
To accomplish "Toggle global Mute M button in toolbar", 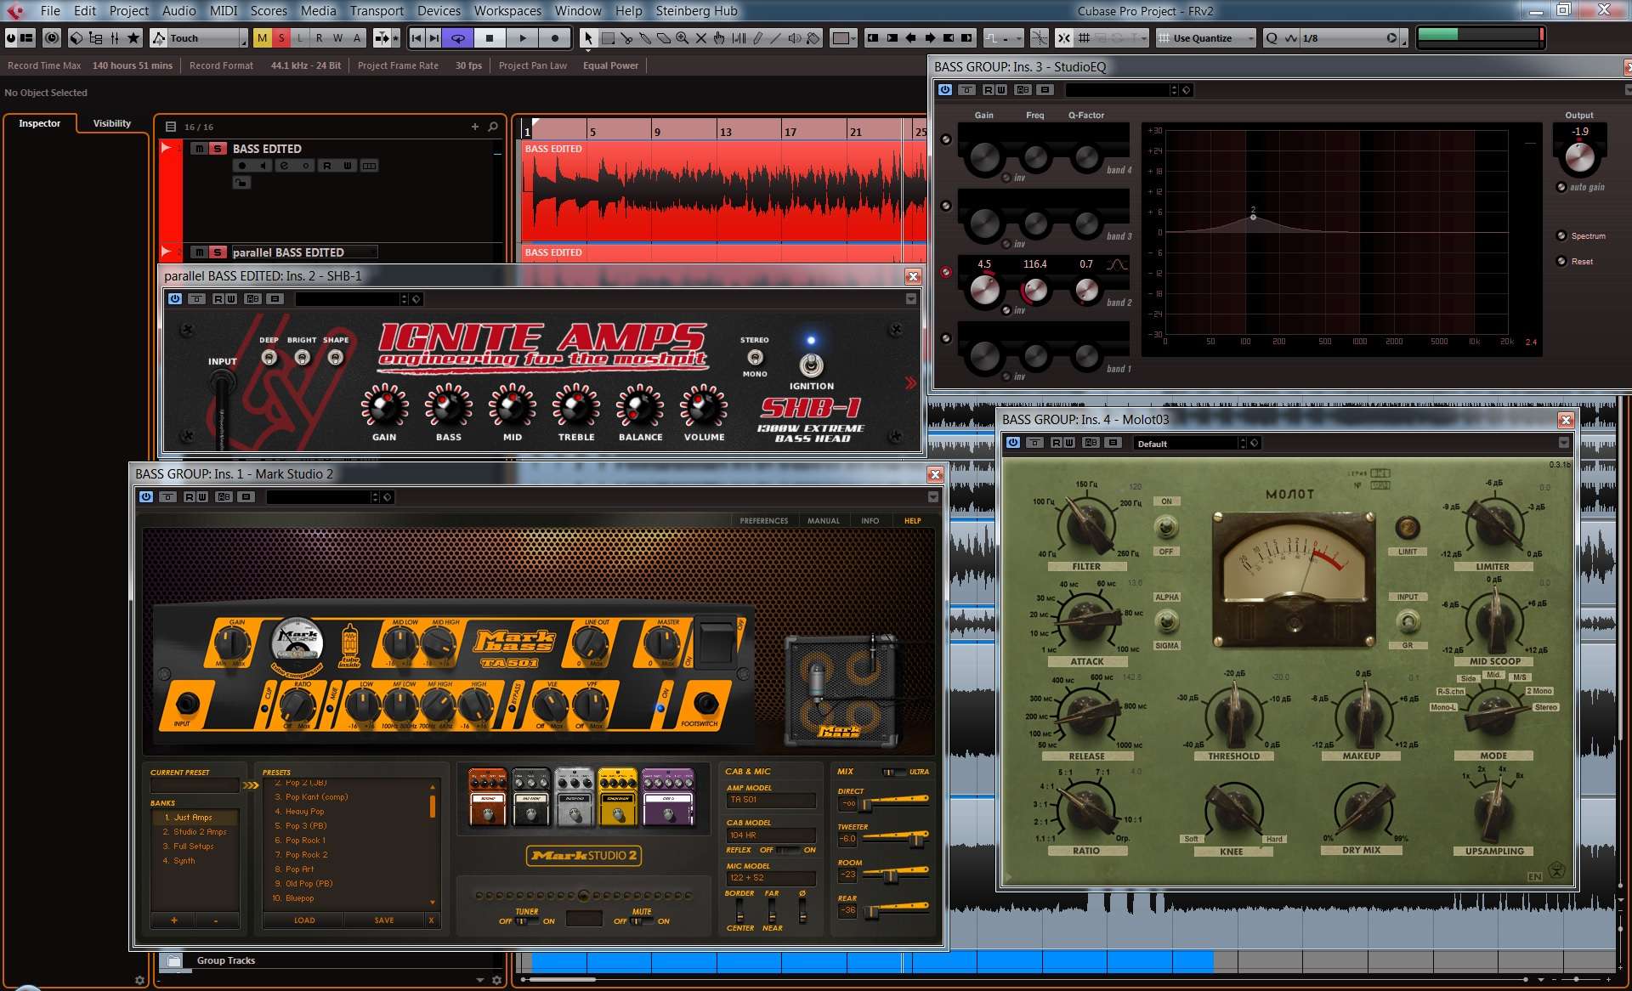I will (x=263, y=38).
